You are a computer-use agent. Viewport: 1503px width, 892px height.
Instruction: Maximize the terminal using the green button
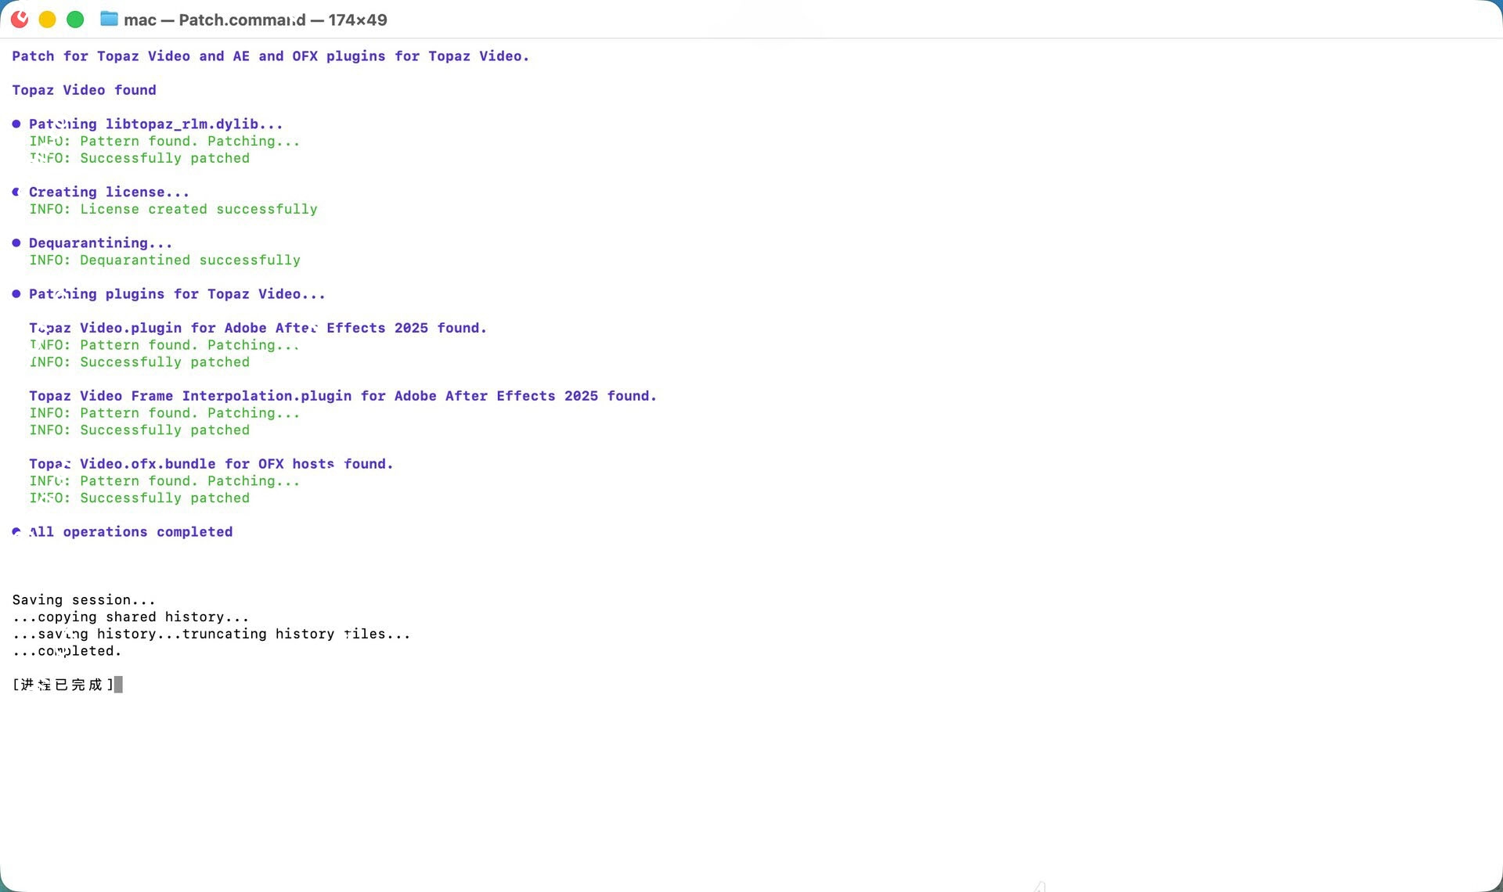[75, 20]
